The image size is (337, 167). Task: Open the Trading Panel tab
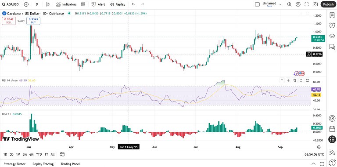click(70, 164)
